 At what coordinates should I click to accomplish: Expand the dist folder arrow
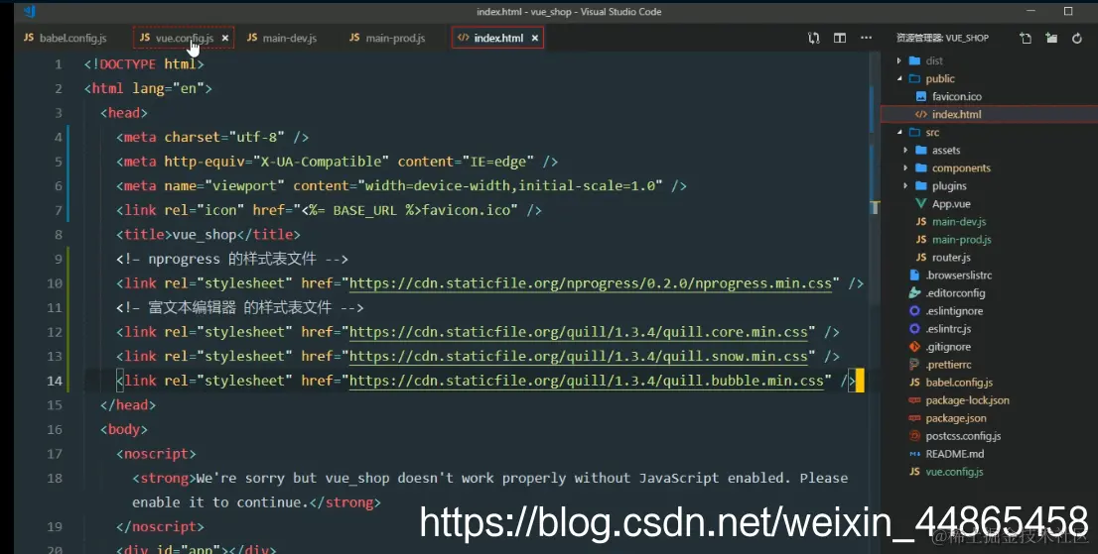pos(899,60)
